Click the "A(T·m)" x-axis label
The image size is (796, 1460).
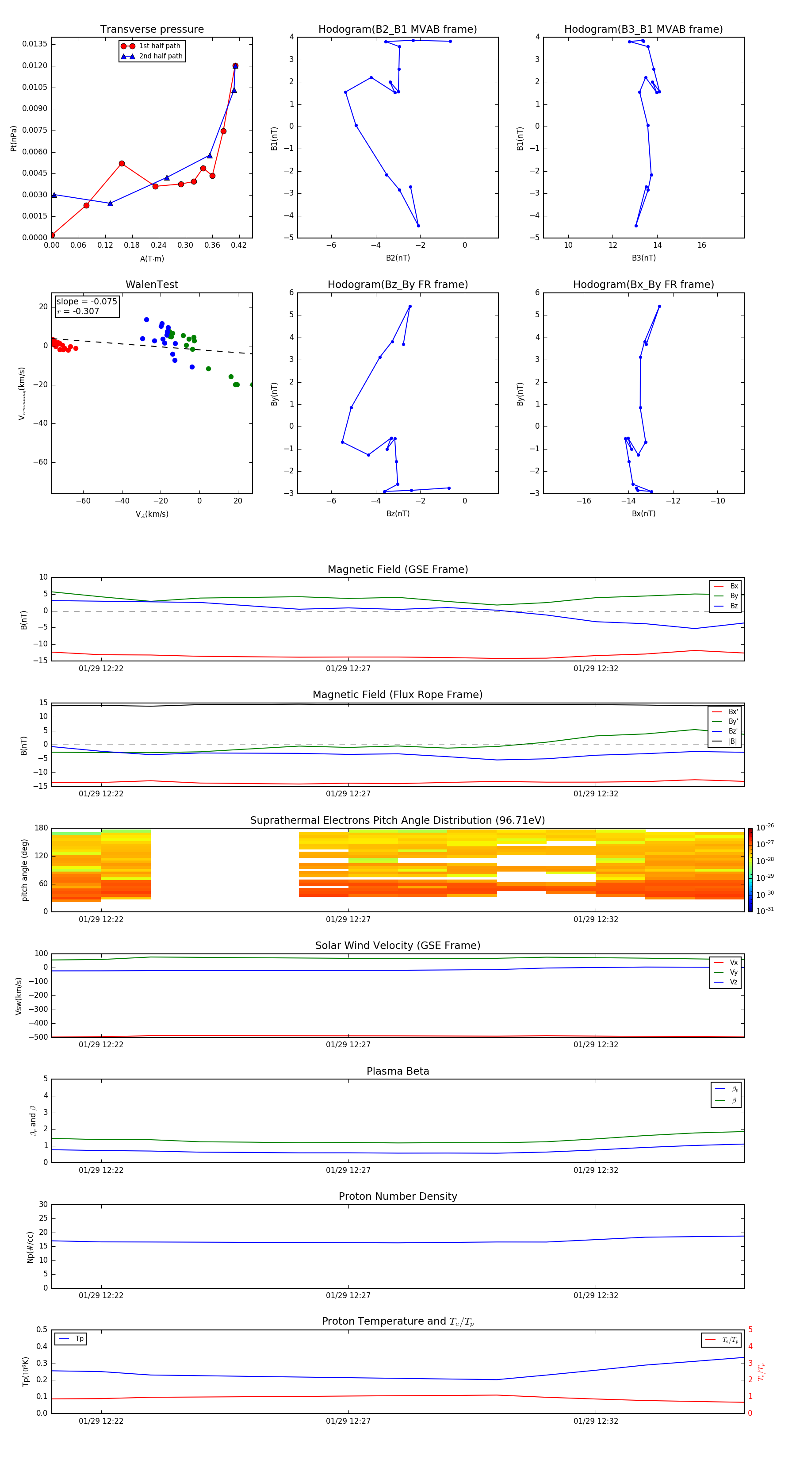coord(152,259)
